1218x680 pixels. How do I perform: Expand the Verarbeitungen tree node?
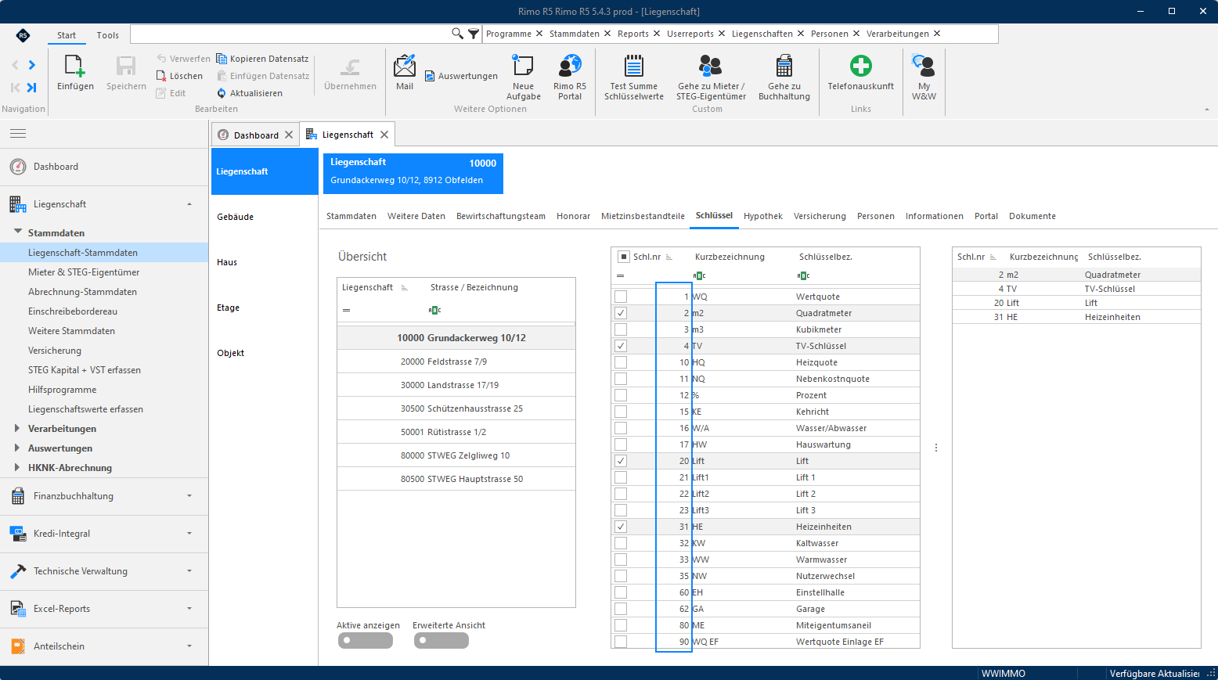[17, 428]
